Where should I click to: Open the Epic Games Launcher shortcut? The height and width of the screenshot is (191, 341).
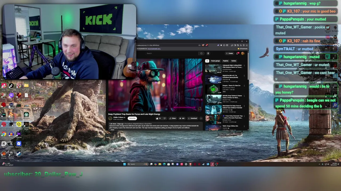(11, 154)
